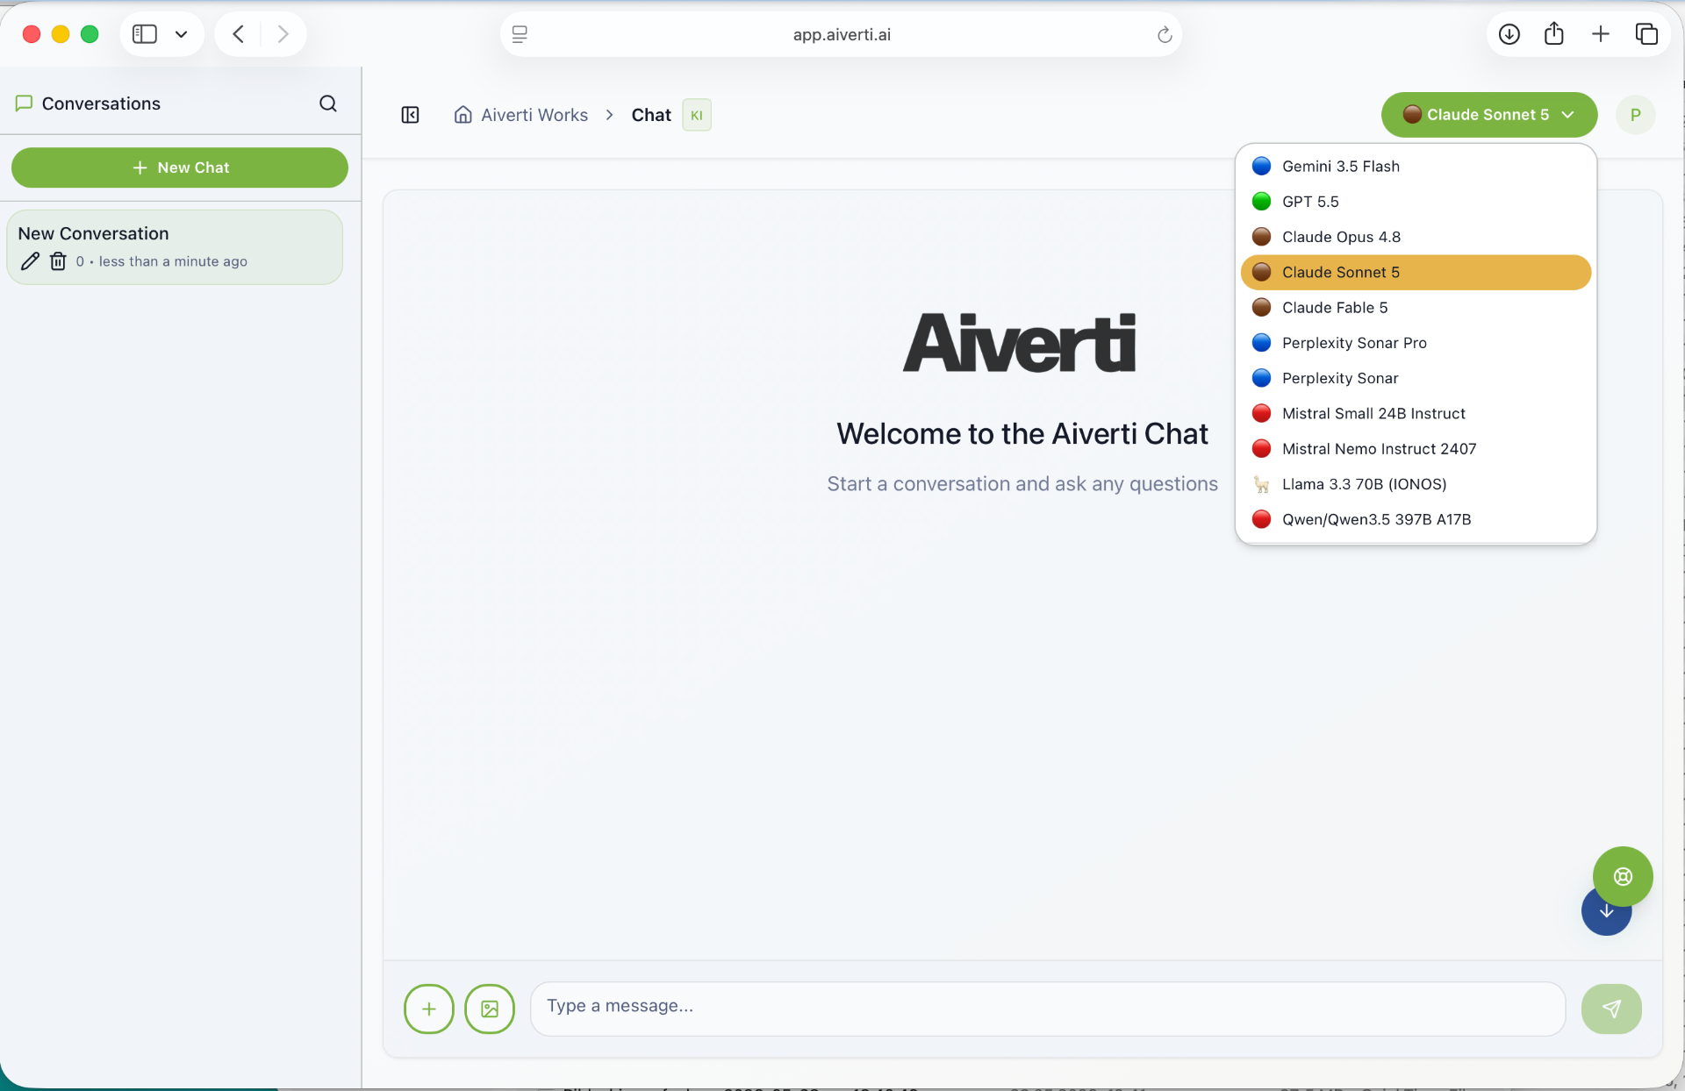This screenshot has height=1091, width=1685.
Task: Click the KI badge next to Chat
Action: coord(697,115)
